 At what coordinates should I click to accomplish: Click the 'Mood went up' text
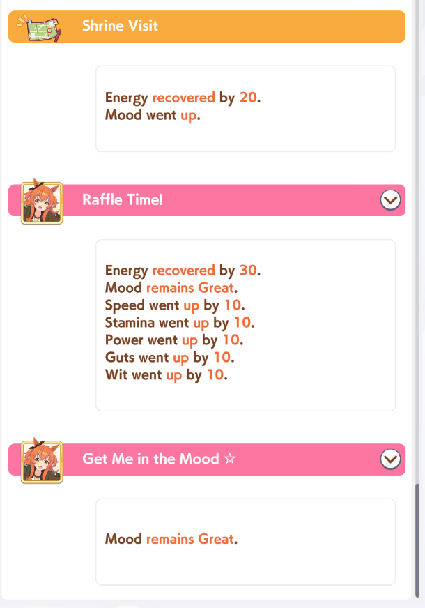[x=153, y=115]
